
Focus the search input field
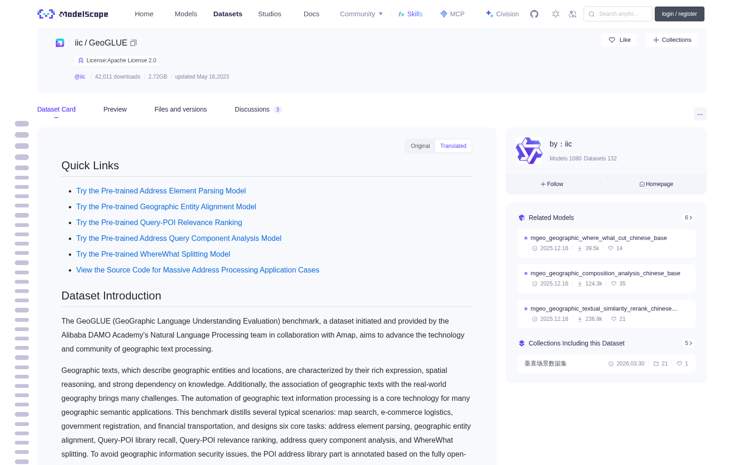coord(618,14)
